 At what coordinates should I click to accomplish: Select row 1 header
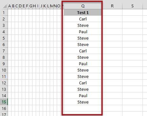point(4,12)
